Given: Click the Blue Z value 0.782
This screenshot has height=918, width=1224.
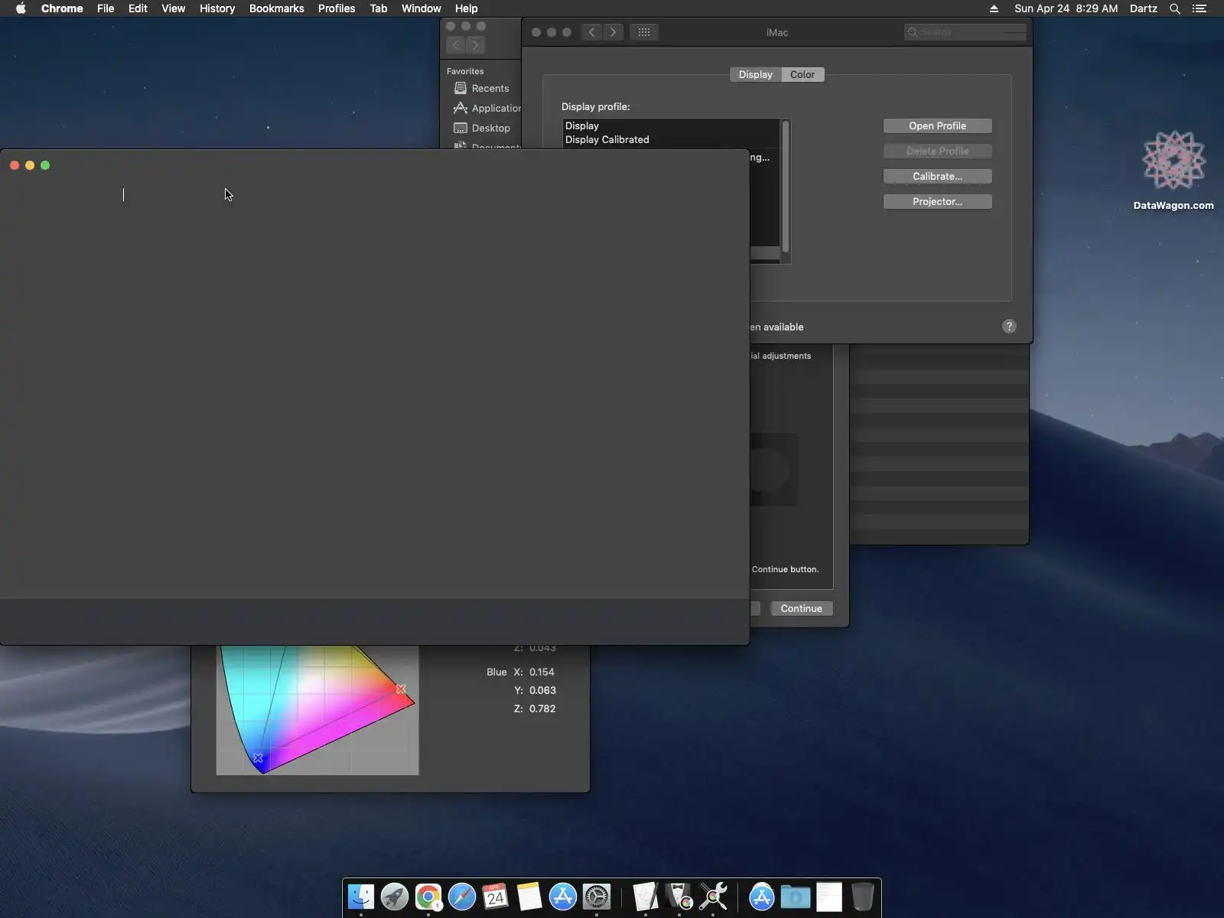Looking at the screenshot, I should (542, 708).
